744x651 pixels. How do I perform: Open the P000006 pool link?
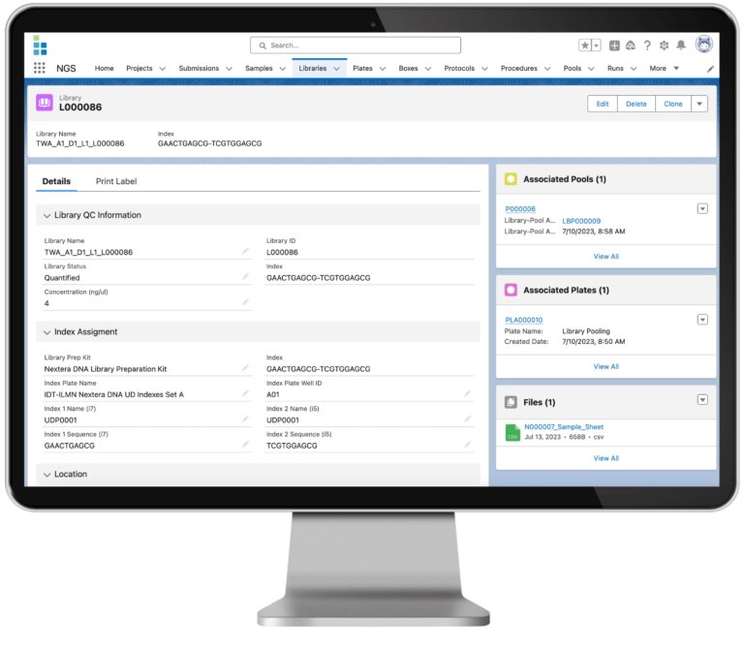(520, 209)
